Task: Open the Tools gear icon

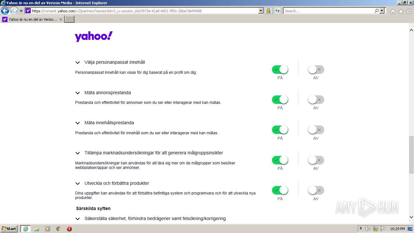Action: pyautogui.click(x=409, y=11)
